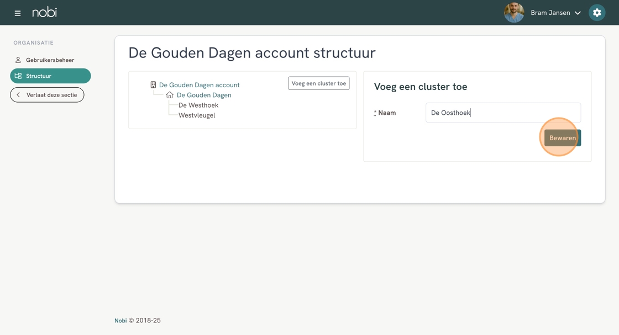The width and height of the screenshot is (619, 335).
Task: Select the Structuur sidebar item
Action: (x=50, y=76)
